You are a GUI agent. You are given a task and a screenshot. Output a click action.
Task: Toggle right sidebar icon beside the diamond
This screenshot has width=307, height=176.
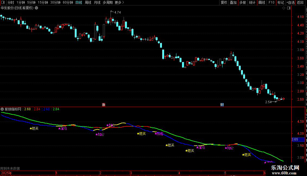(x=289, y=8)
